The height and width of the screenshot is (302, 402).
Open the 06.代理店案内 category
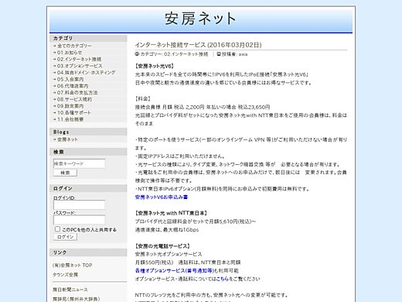click(73, 86)
